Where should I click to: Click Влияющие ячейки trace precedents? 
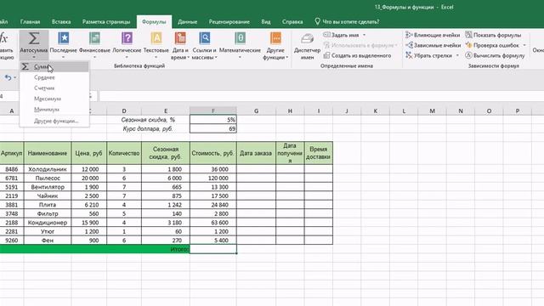coord(433,35)
